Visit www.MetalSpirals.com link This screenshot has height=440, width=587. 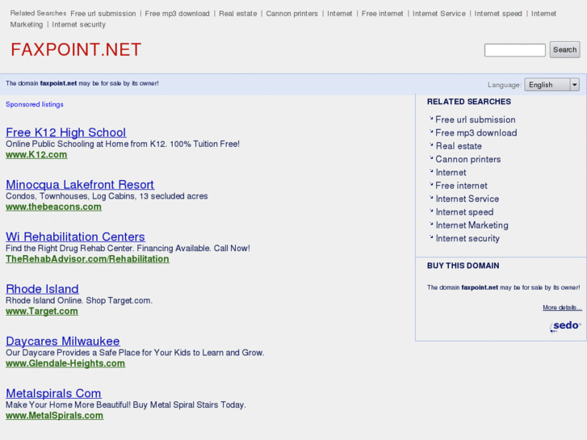click(x=54, y=416)
